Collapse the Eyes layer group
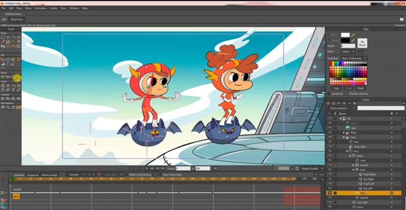 coord(353,170)
